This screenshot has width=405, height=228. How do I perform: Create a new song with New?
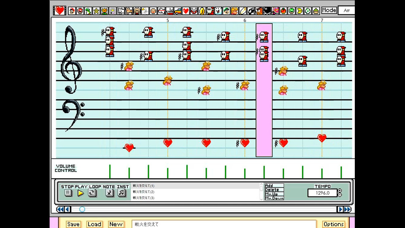click(x=116, y=224)
